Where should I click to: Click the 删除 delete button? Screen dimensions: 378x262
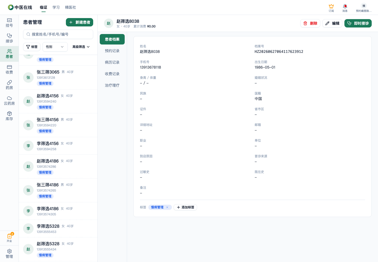[x=310, y=23]
